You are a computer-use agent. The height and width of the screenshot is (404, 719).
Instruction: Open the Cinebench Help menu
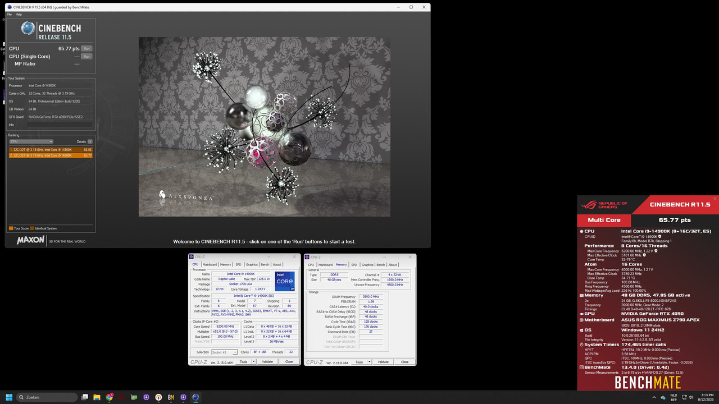point(19,14)
